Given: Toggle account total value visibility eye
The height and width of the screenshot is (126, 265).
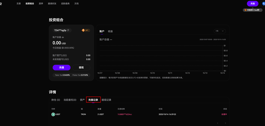Looking at the screenshot, I should 63,37.
